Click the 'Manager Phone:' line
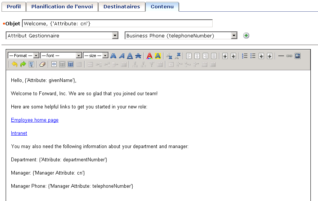The width and height of the screenshot is (318, 201). click(x=72, y=186)
